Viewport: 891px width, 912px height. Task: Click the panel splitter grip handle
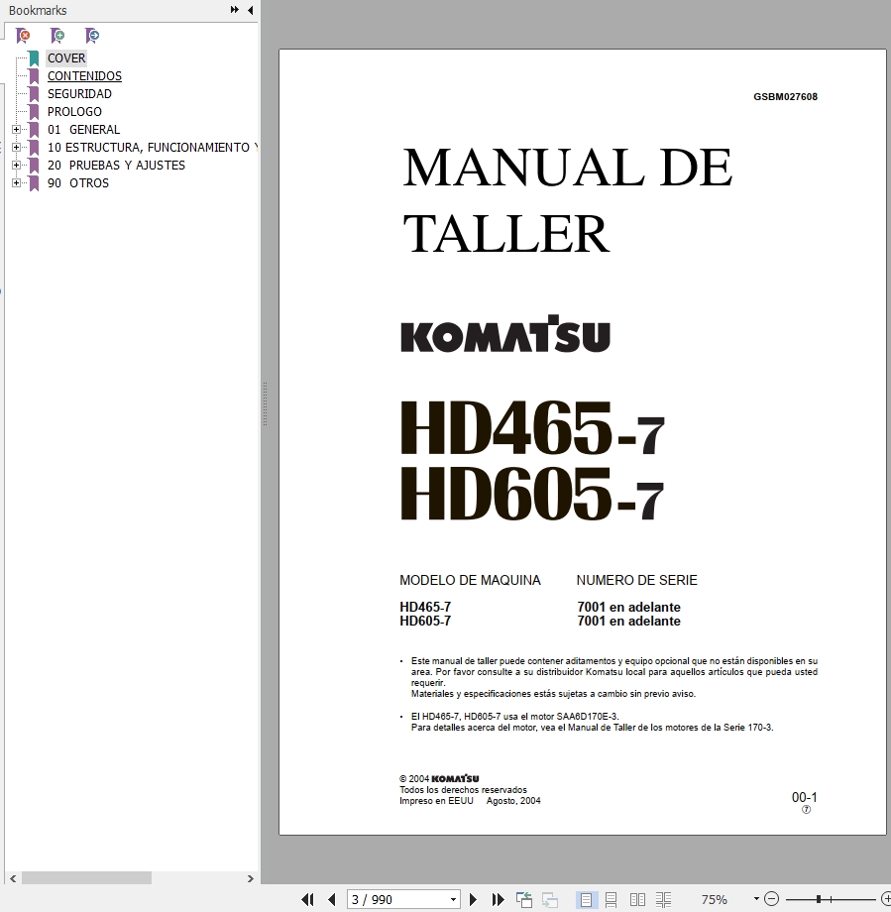(x=265, y=403)
